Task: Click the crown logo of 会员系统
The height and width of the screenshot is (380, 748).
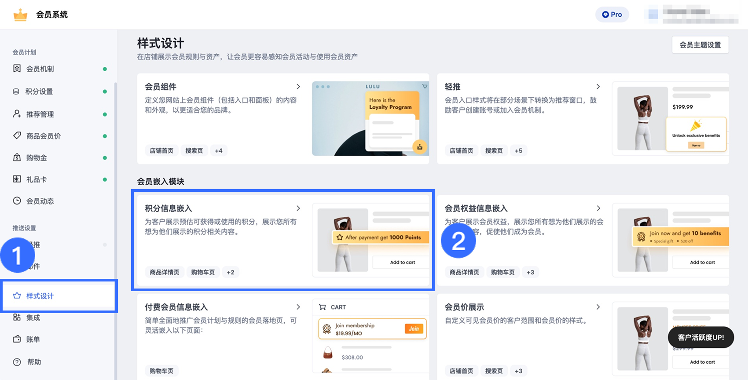Action: coord(20,15)
